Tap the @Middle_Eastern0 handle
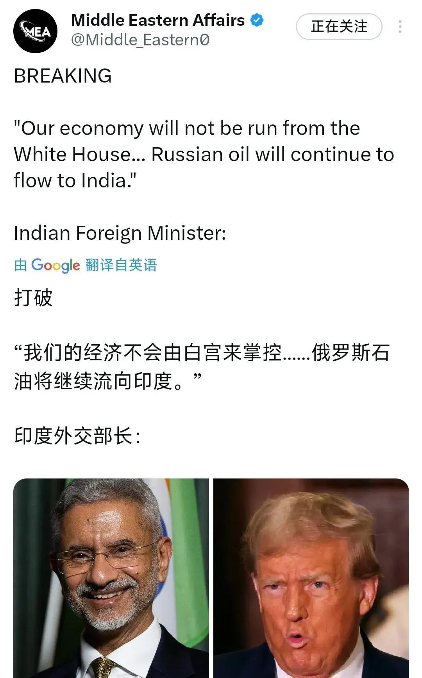Image resolution: width=422 pixels, height=678 pixels. 140,40
